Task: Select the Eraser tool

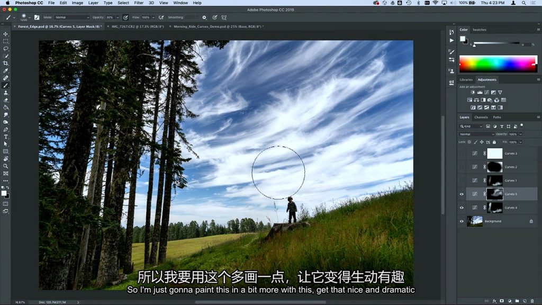Action: click(x=5, y=100)
